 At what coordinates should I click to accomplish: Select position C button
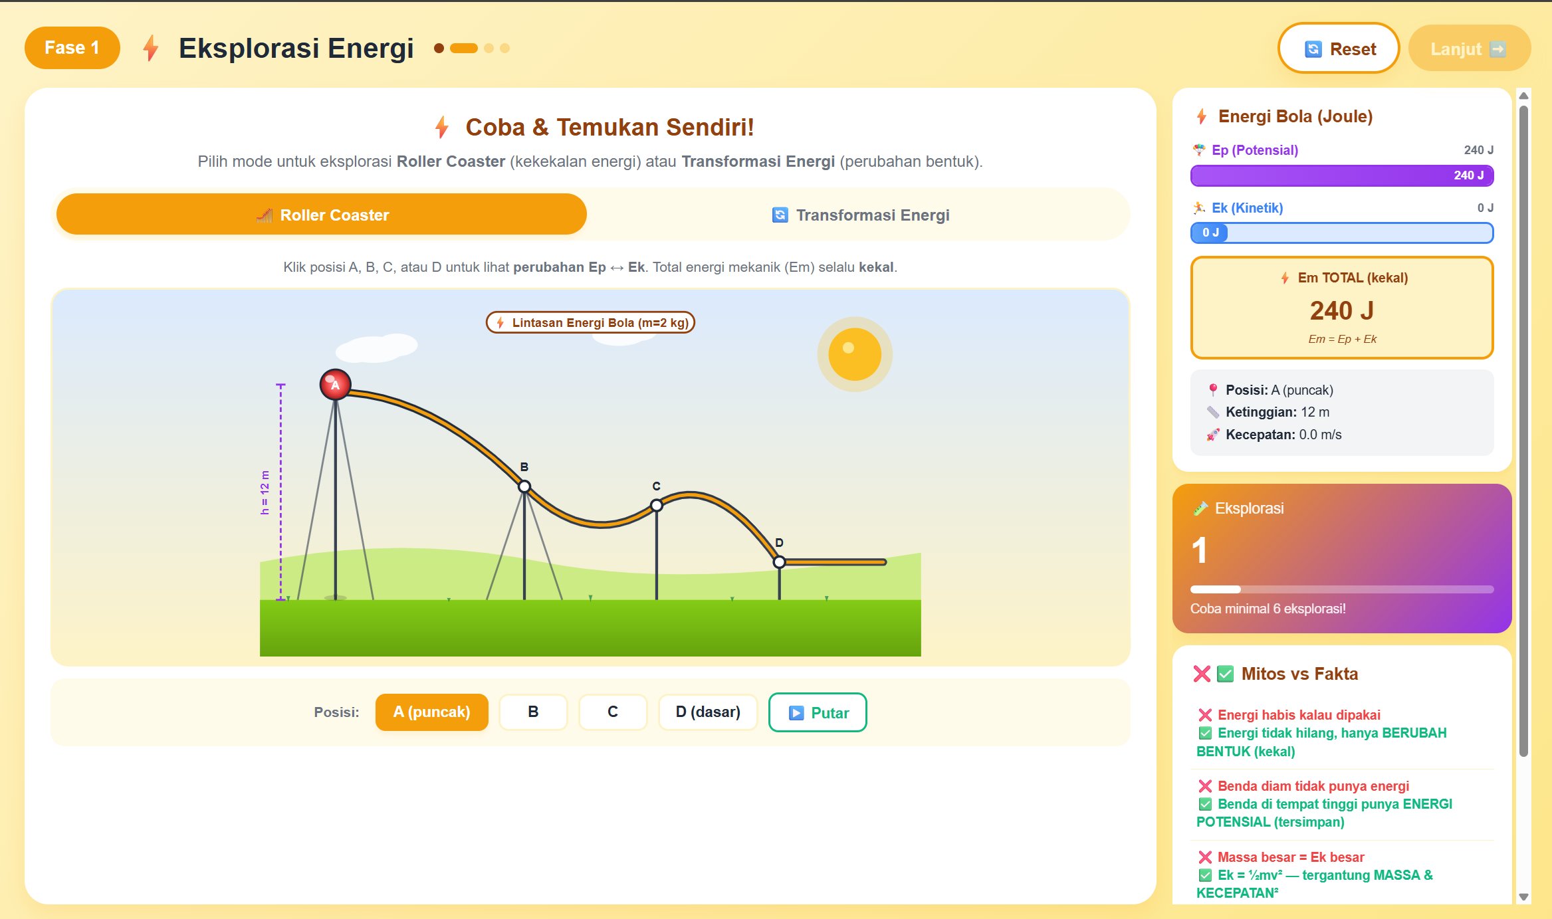click(613, 712)
